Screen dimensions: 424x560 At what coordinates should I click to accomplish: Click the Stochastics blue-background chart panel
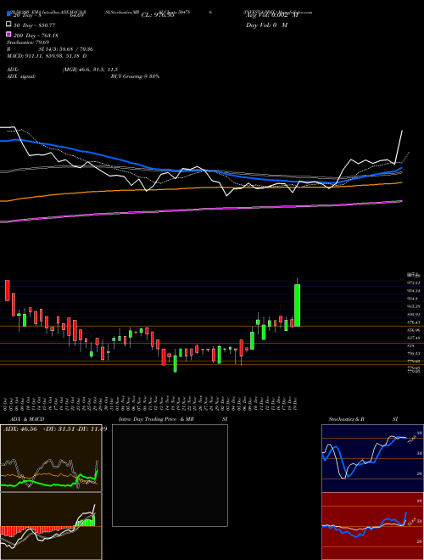372,458
